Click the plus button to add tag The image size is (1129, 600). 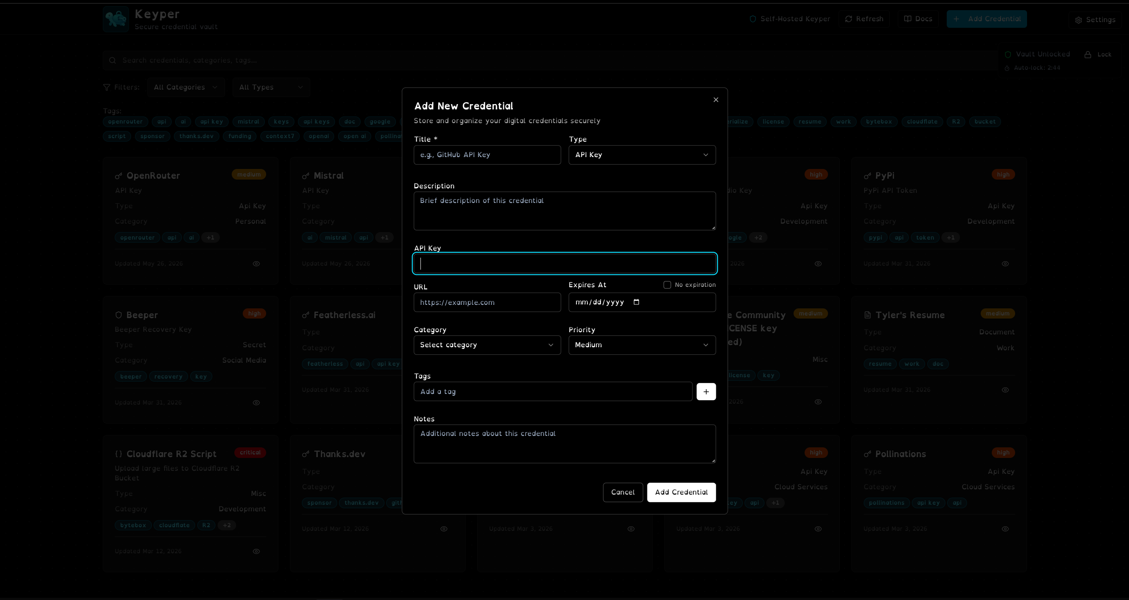(x=706, y=391)
